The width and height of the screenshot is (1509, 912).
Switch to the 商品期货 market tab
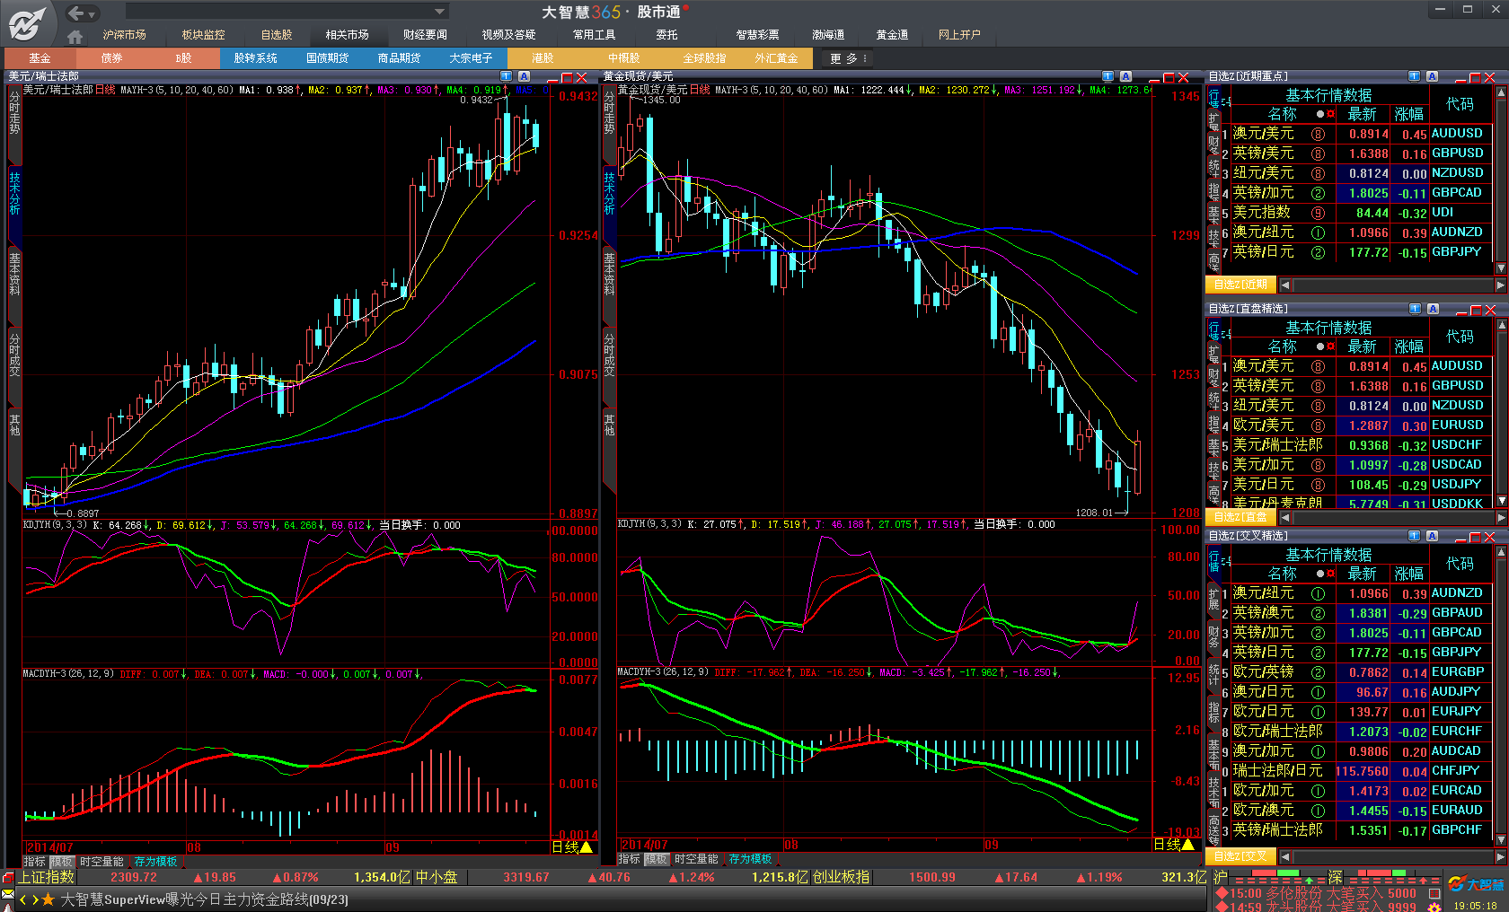pyautogui.click(x=399, y=58)
